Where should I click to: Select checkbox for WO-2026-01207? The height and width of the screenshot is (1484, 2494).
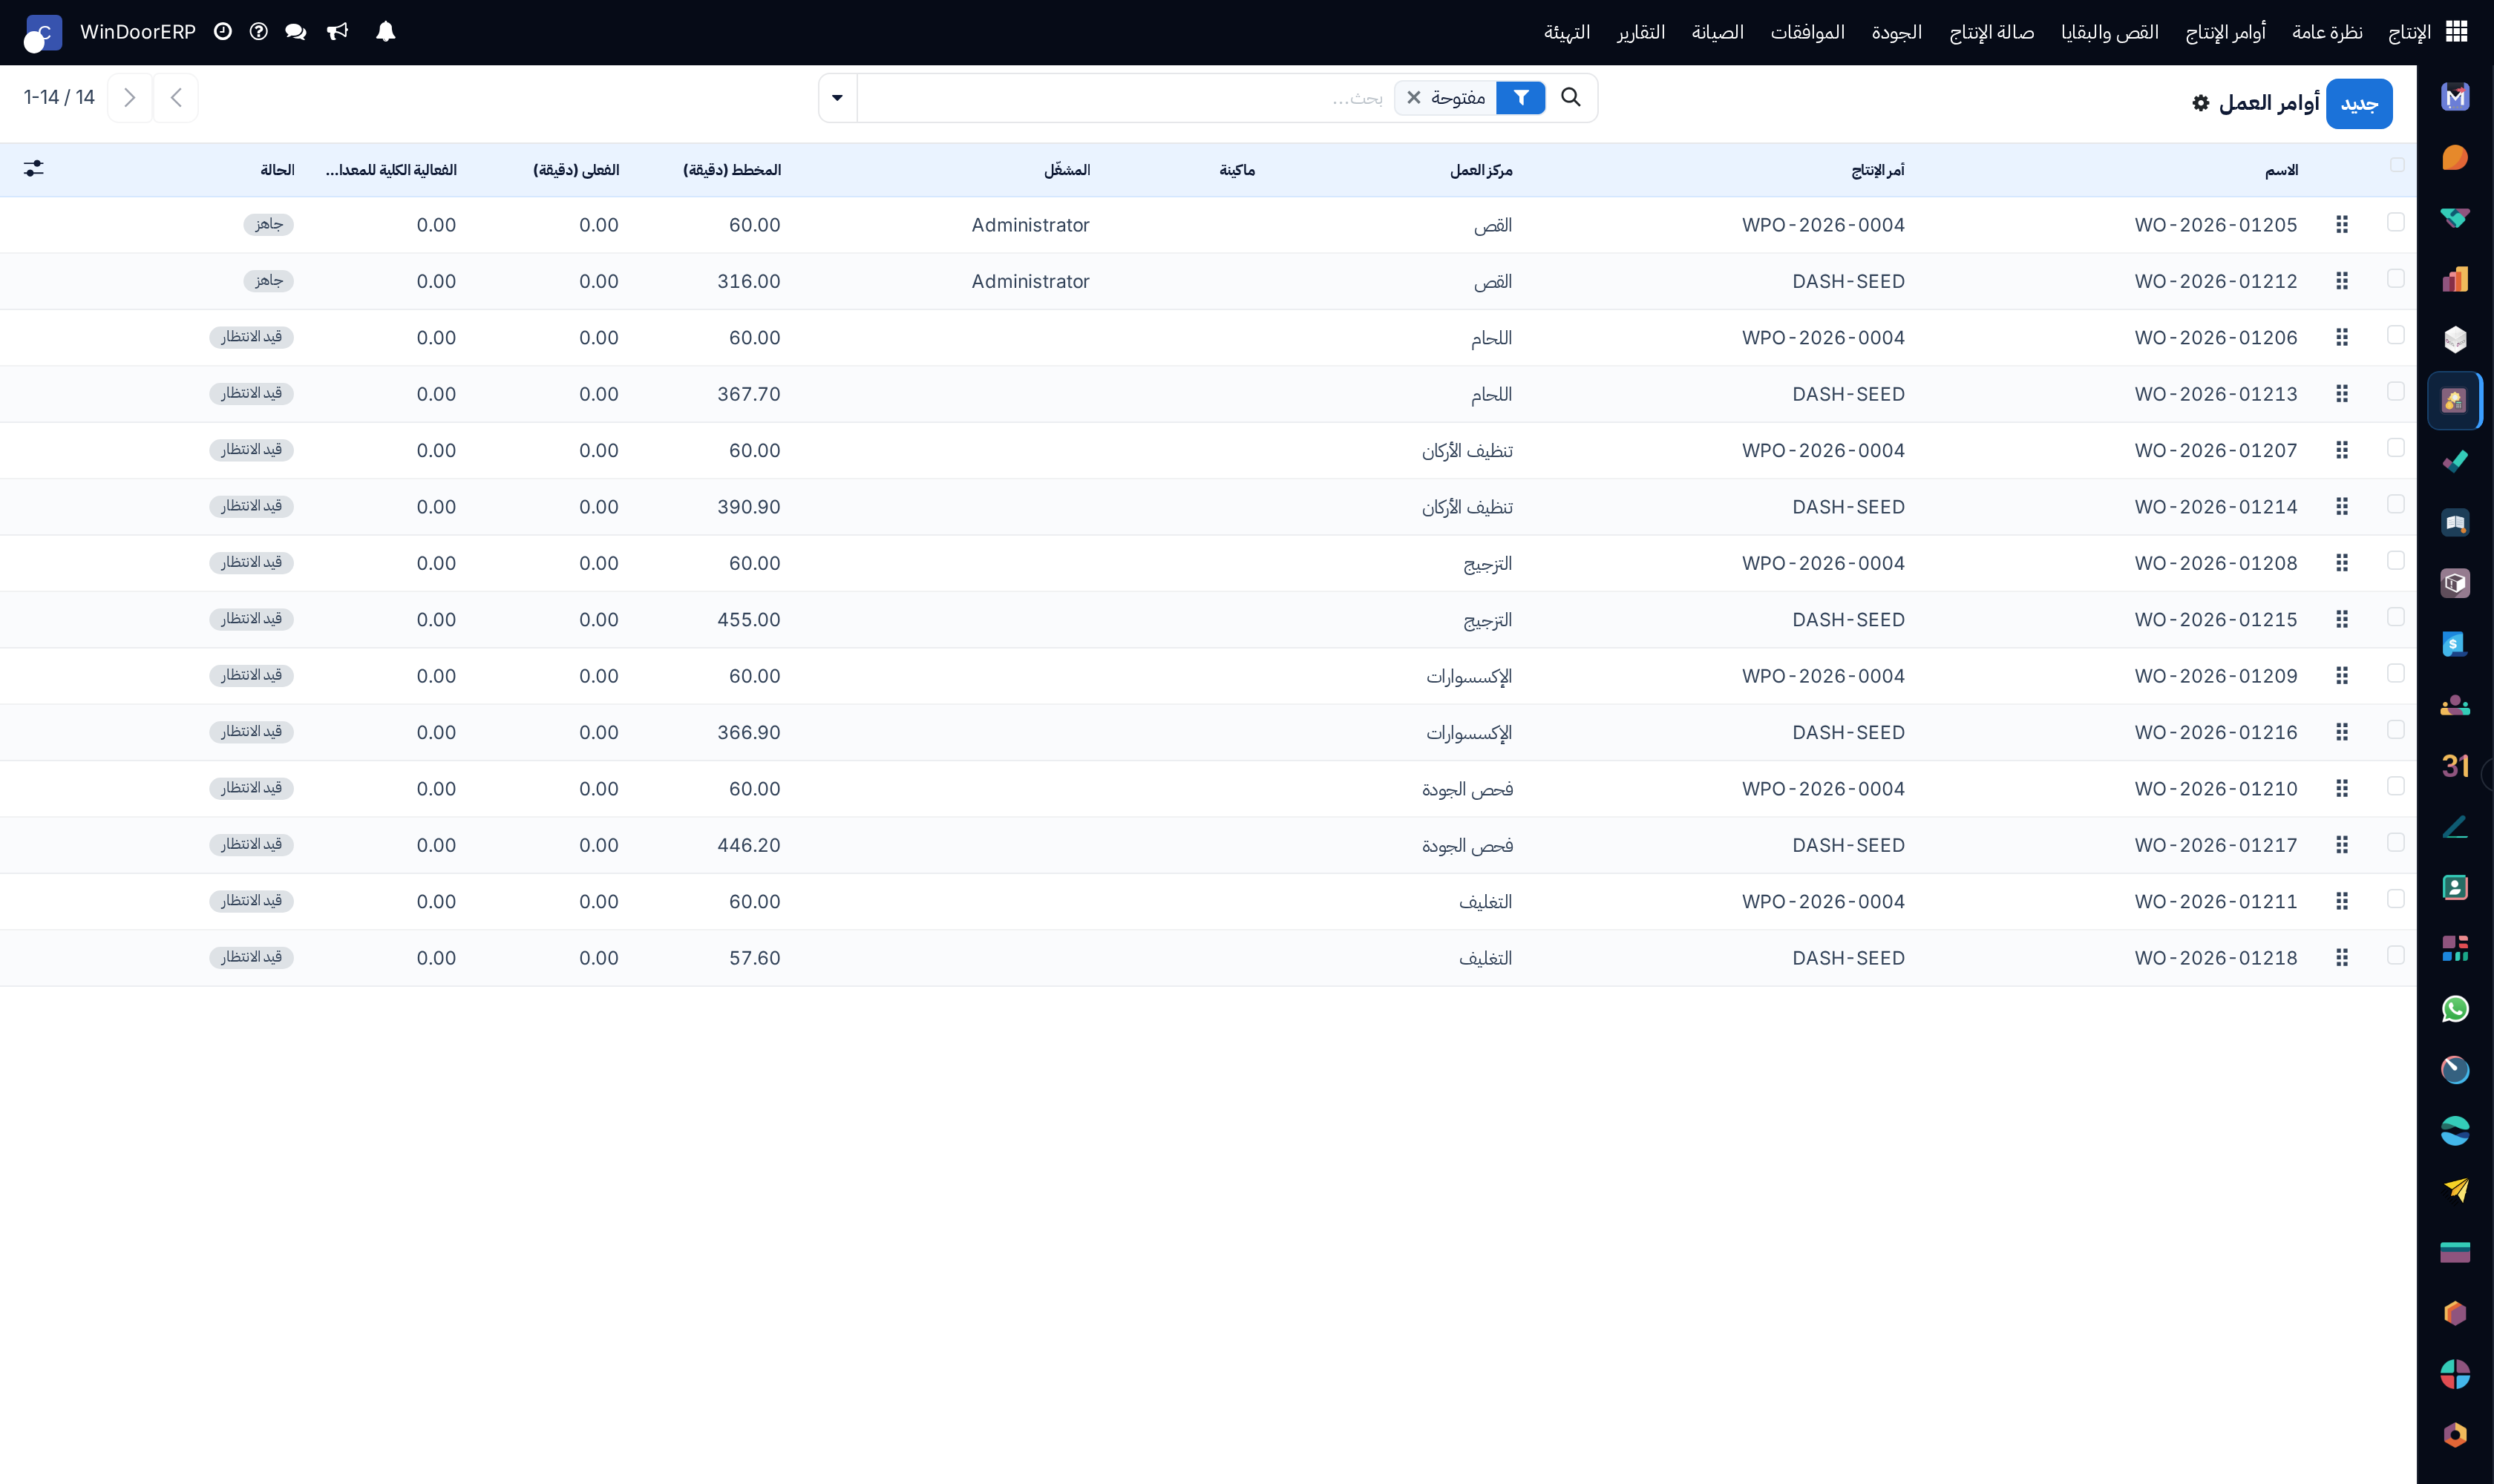tap(2395, 448)
